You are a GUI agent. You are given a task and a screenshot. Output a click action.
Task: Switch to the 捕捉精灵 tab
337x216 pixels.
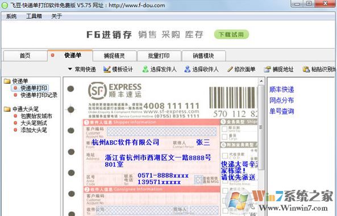[114, 56]
